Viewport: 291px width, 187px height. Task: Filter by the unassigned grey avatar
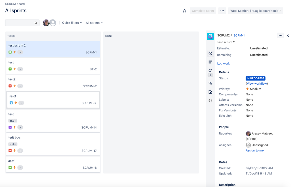pyautogui.click(x=53, y=23)
